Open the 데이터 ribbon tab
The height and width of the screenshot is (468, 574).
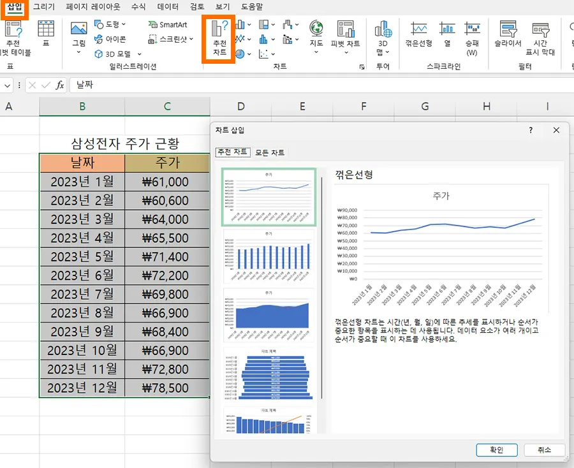168,6
